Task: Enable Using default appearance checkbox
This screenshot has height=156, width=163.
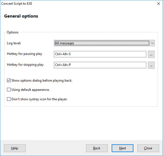Action: coord(9,90)
